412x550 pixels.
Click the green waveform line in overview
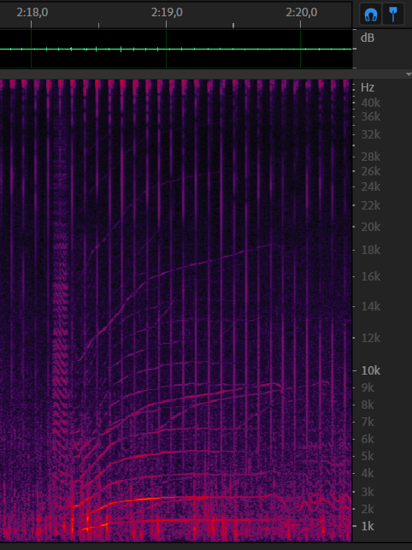pyautogui.click(x=175, y=49)
